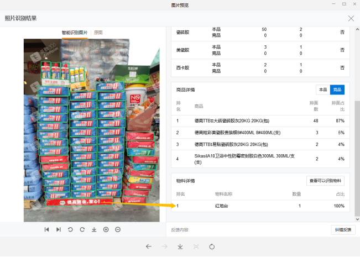The width and height of the screenshot is (360, 257).
Task: Click the 48 facing count value
Action: (316, 121)
